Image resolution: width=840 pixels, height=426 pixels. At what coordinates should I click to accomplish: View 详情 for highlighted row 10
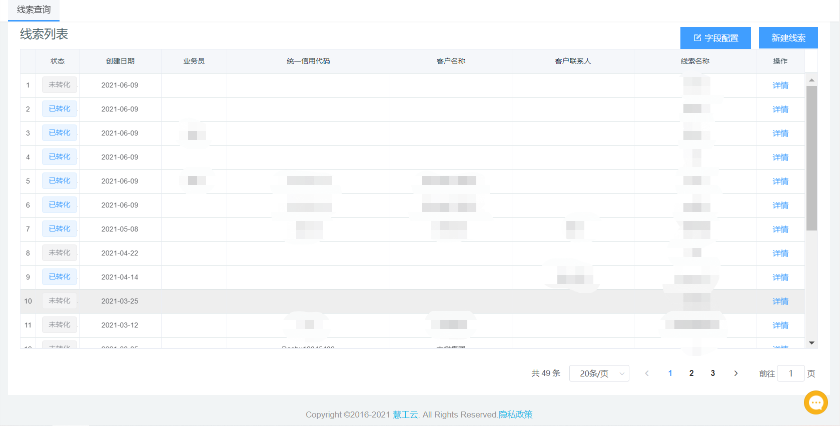tap(780, 301)
